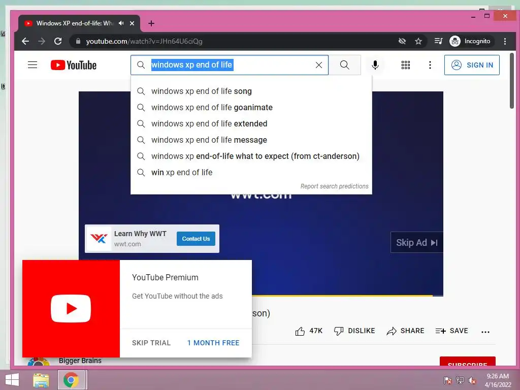Image resolution: width=520 pixels, height=390 pixels.
Task: Click the red SUBSCRIBE button
Action: pos(468,362)
